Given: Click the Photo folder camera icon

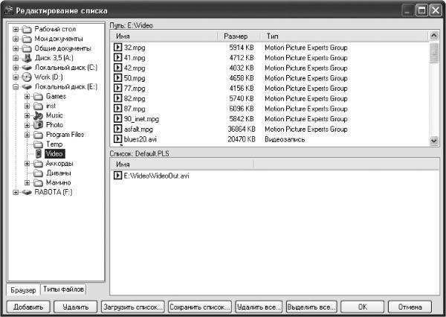Looking at the screenshot, I should pyautogui.click(x=38, y=125).
